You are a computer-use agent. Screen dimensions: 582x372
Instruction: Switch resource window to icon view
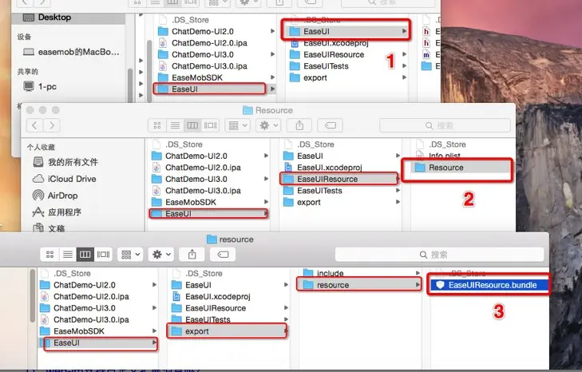pyautogui.click(x=49, y=255)
